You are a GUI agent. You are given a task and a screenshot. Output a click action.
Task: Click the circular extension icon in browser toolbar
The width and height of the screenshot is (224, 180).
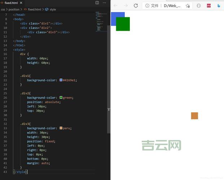point(199,5)
